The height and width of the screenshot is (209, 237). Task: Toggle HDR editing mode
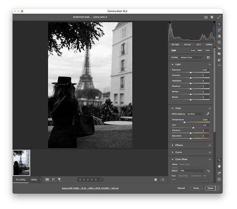point(207,50)
